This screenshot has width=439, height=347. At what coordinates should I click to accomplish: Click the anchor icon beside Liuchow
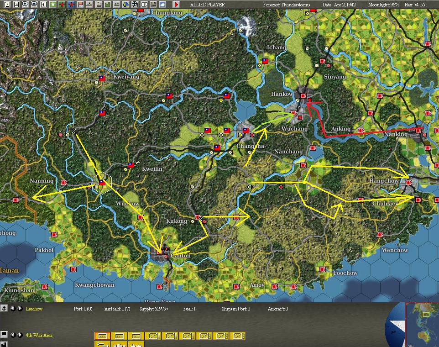click(4, 308)
